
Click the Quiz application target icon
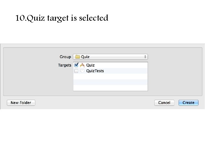(82, 65)
